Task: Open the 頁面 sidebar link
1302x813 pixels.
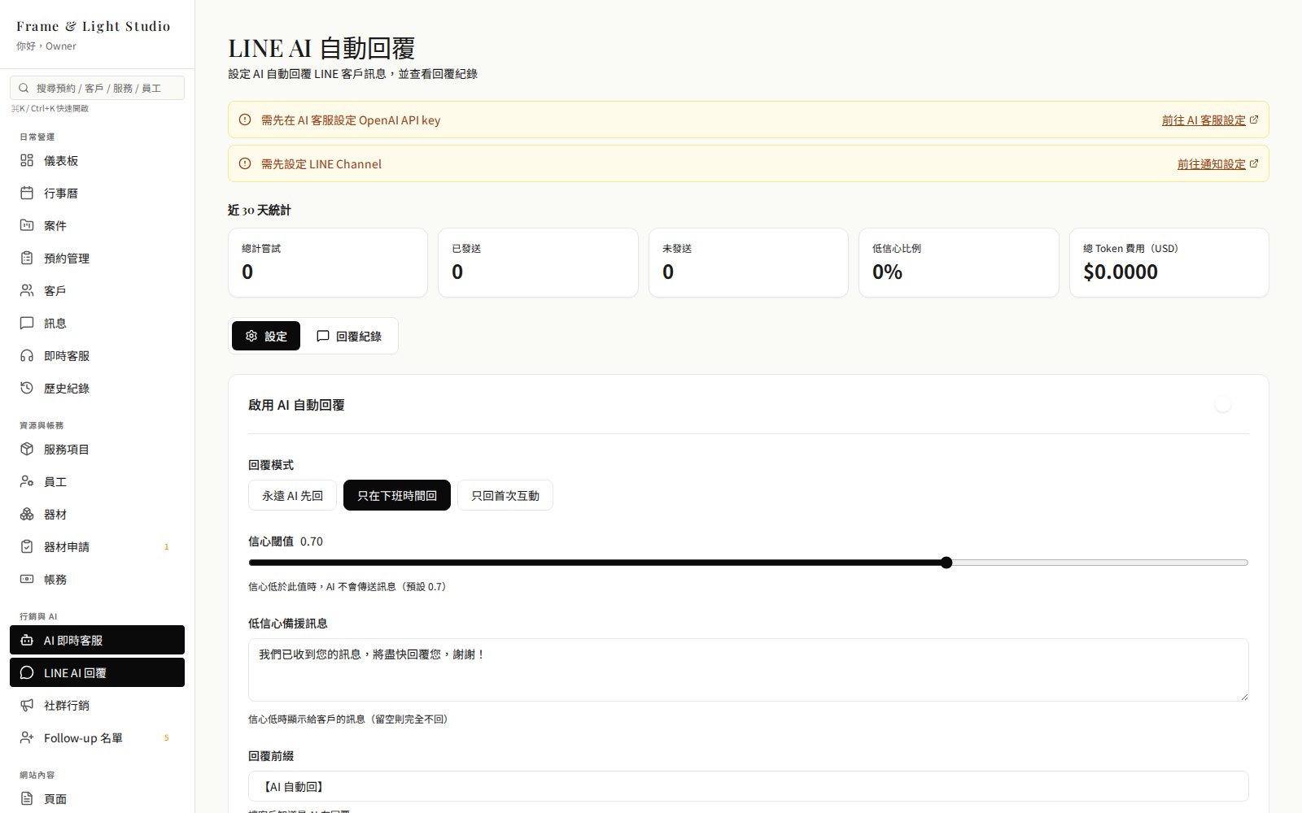Action: coord(97,798)
